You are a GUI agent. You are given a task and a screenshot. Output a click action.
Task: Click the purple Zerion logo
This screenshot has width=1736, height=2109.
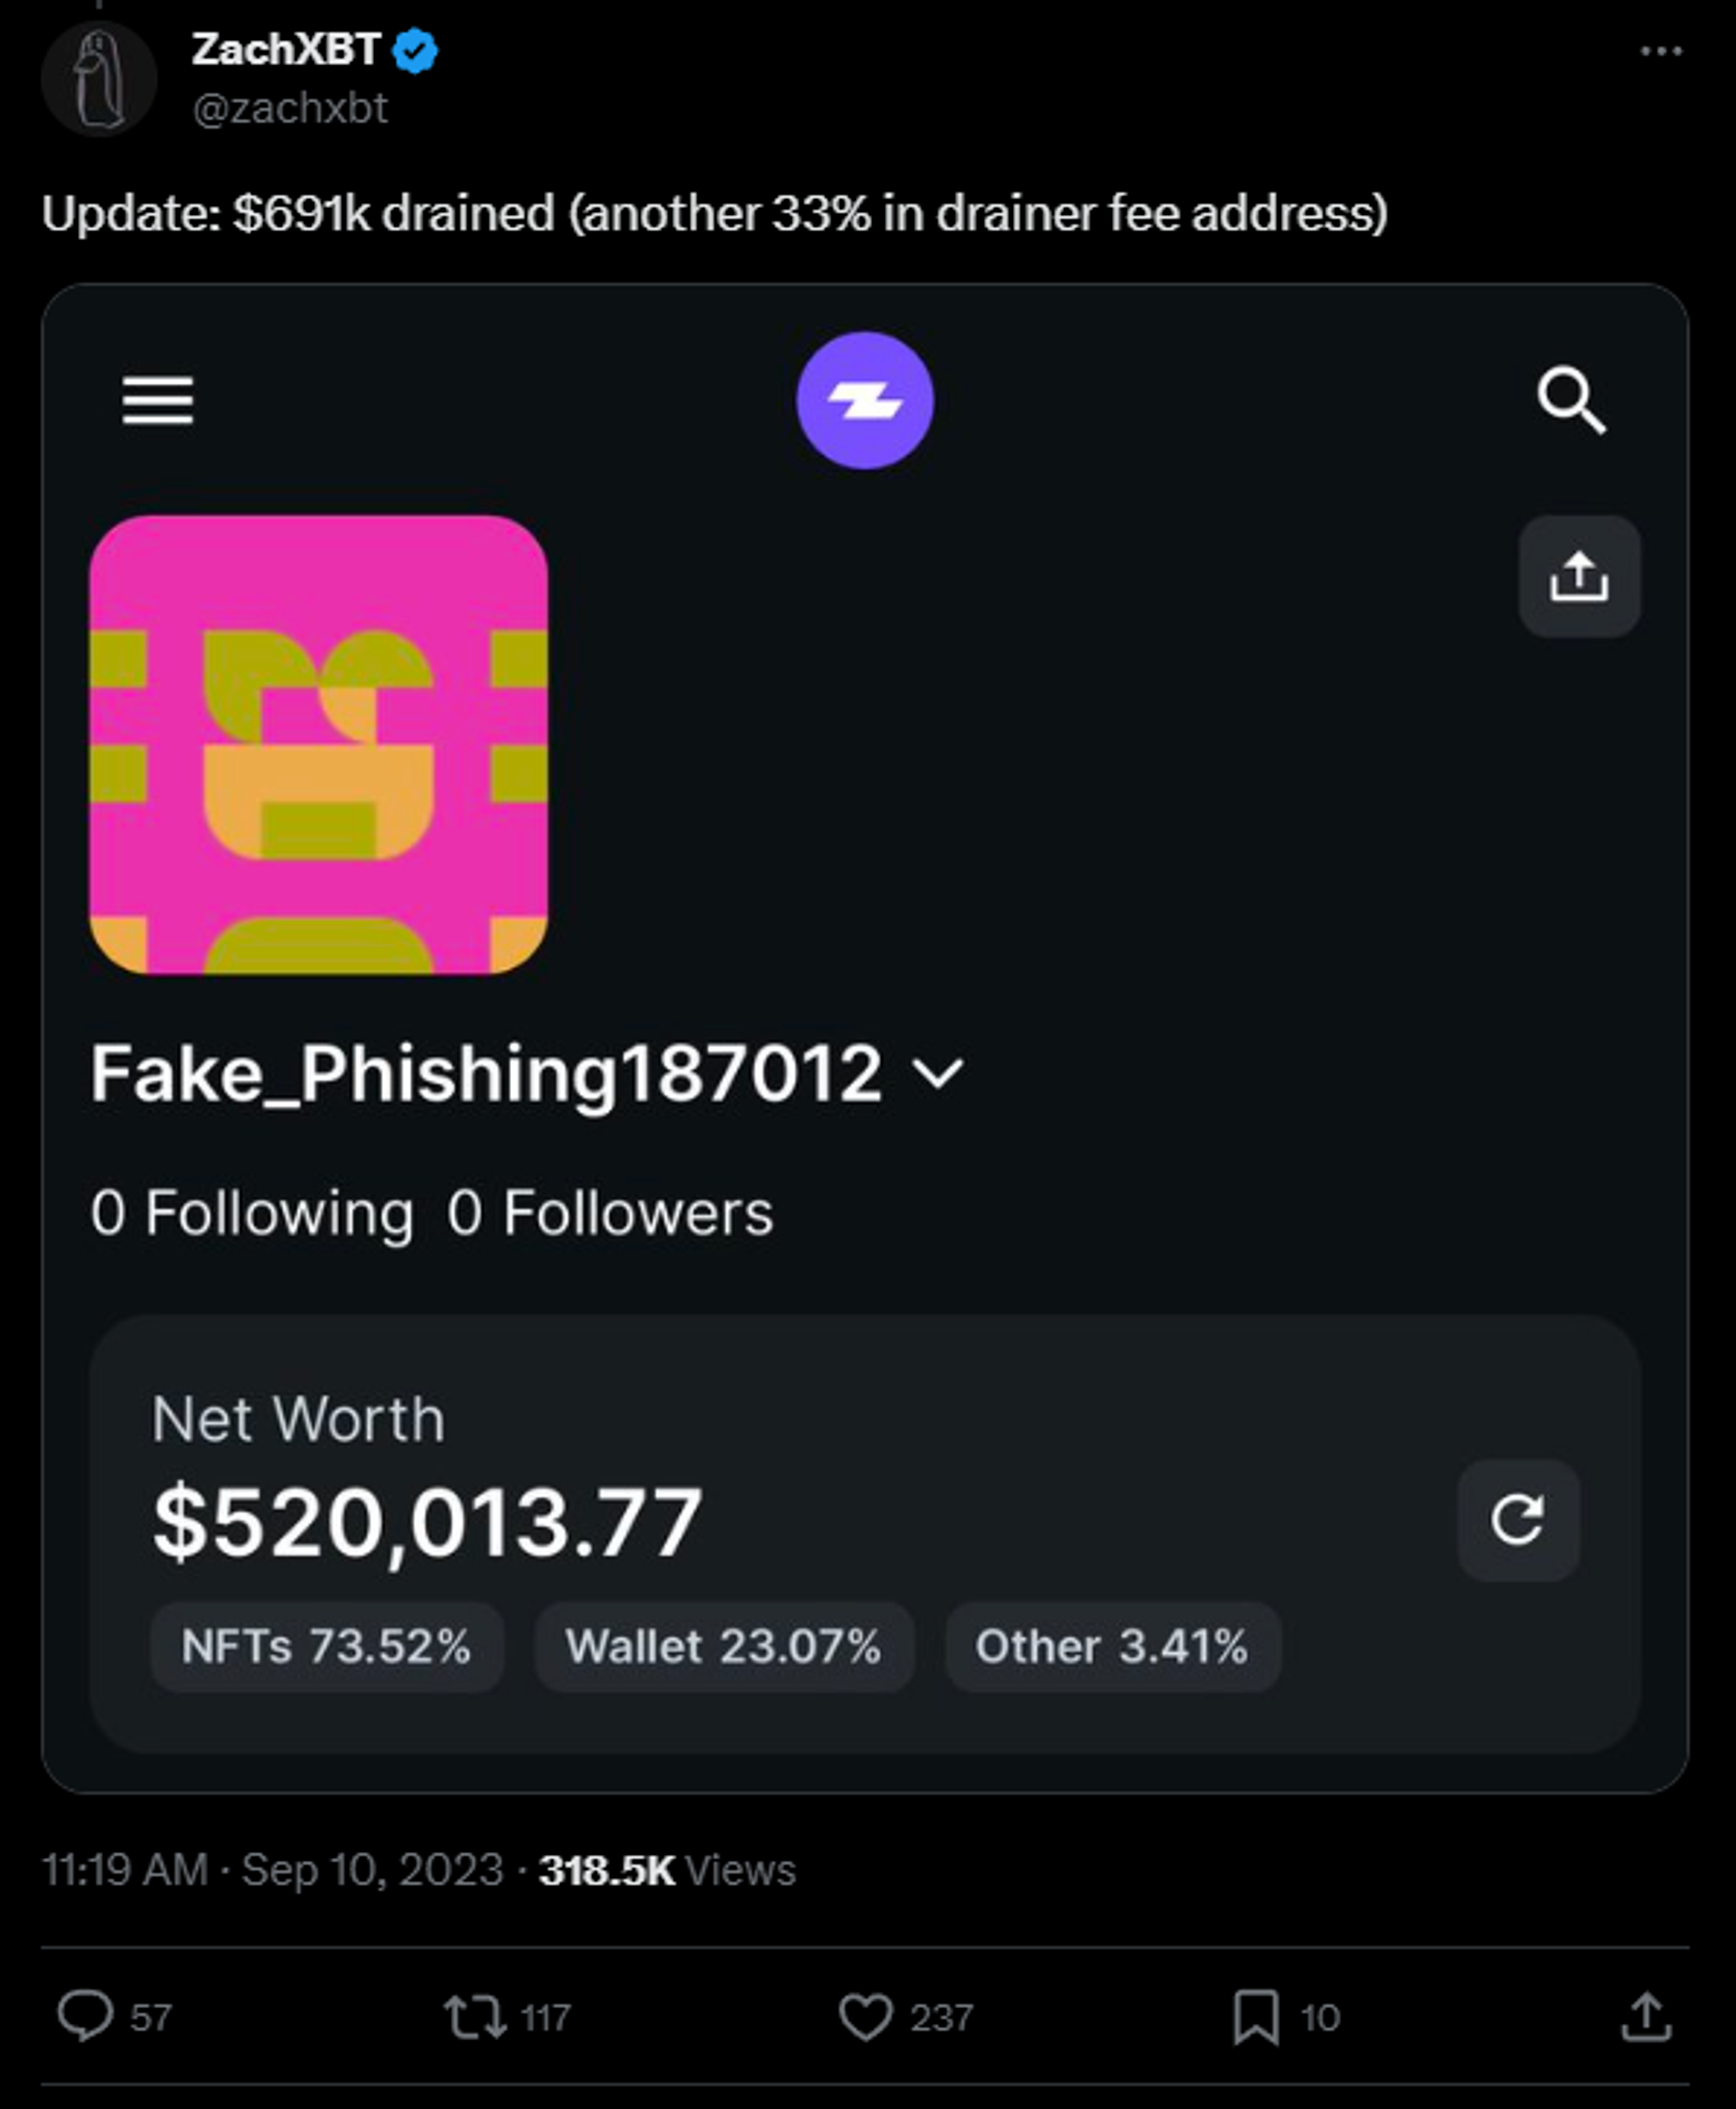(x=865, y=400)
